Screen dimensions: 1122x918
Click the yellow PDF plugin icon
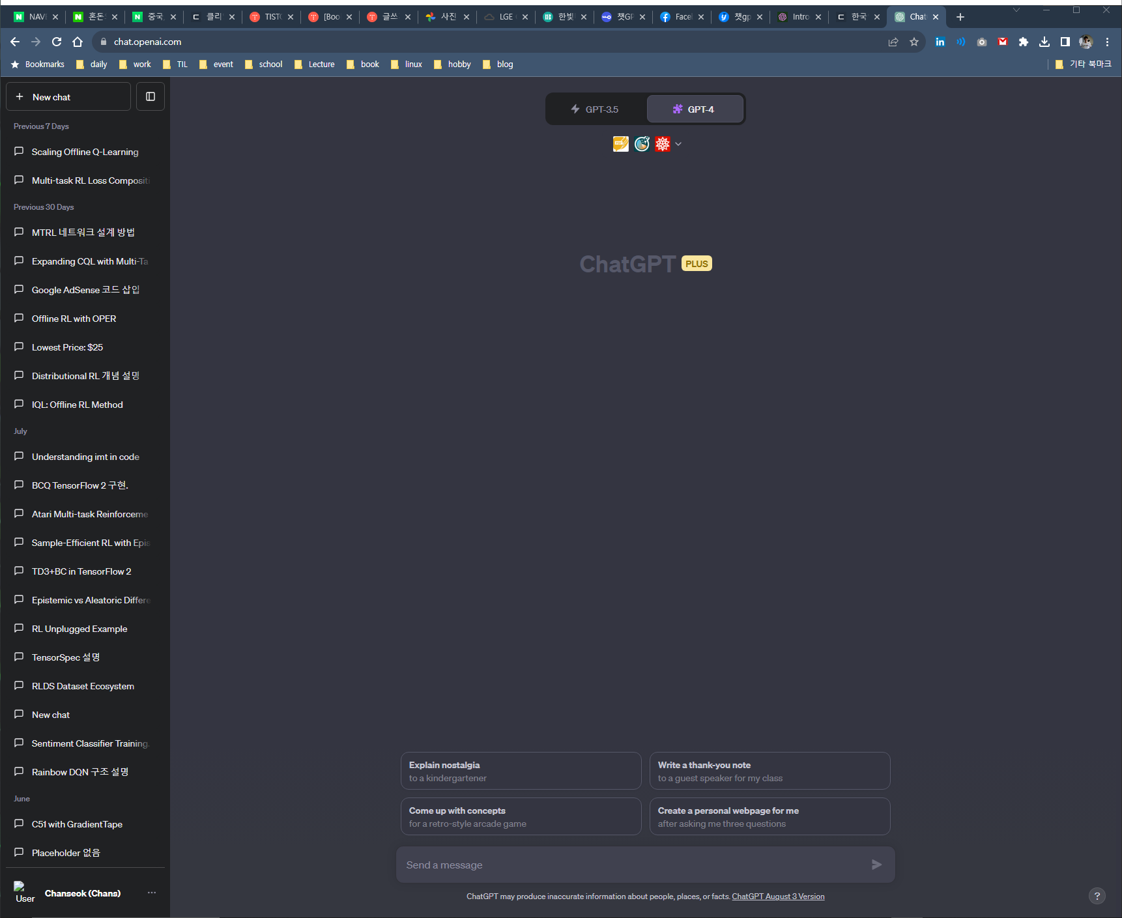point(621,144)
